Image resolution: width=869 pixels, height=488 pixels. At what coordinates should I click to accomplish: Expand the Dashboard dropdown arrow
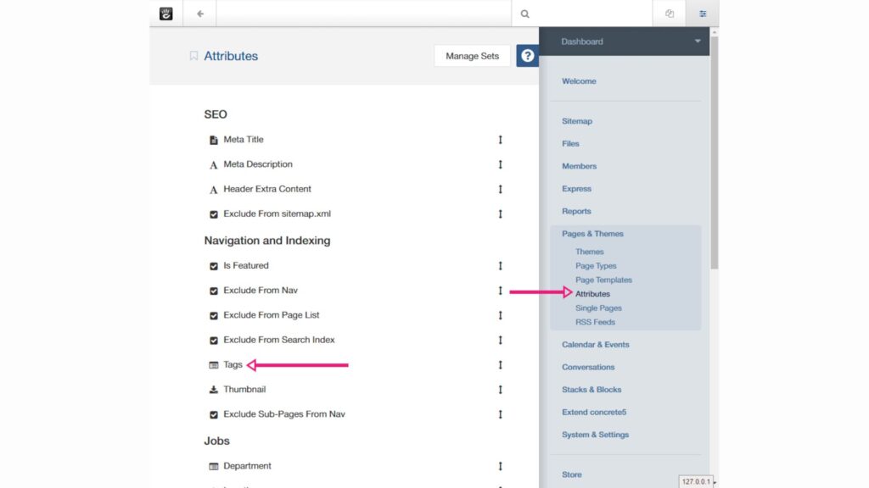pos(698,42)
